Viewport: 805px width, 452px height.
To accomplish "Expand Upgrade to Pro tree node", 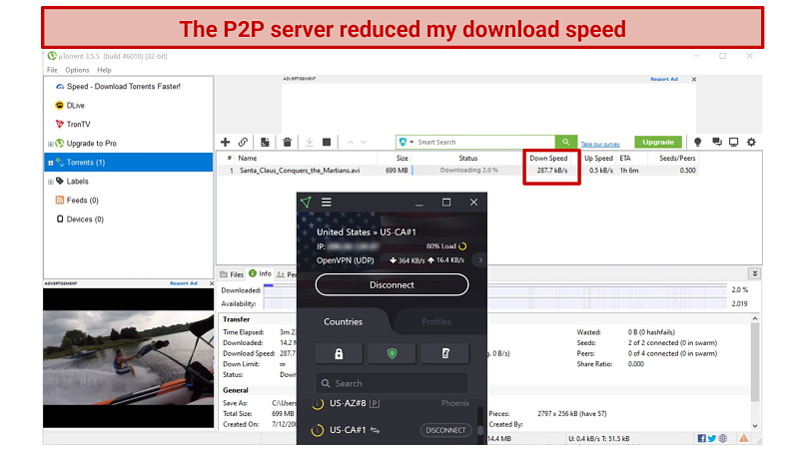I will pyautogui.click(x=50, y=144).
